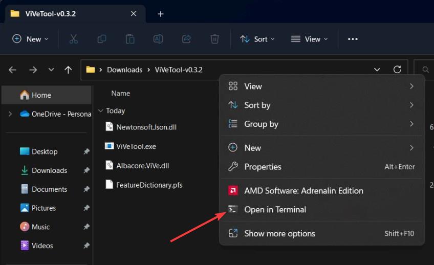434x265 pixels.
Task: Open Sort by submenu
Action: (x=321, y=105)
